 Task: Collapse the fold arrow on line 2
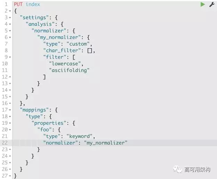[x=10, y=11]
